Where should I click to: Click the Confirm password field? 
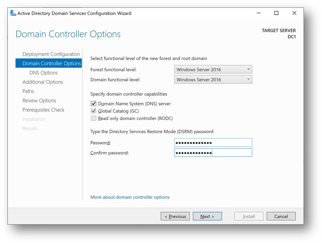(x=213, y=153)
